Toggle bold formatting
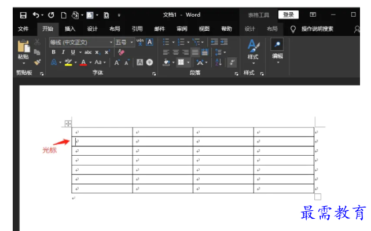This screenshot has width=371, height=231. 54,52
